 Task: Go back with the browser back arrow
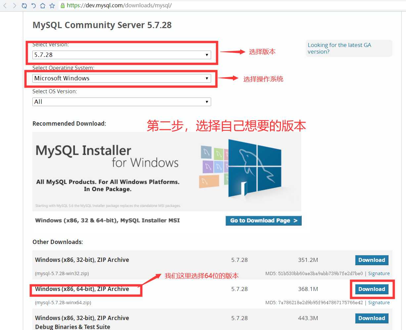(x=5, y=6)
